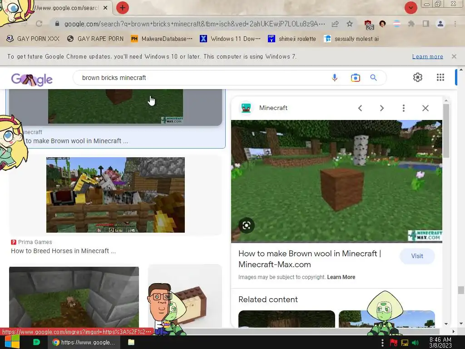
Task: Click the address bar URL field
Action: tap(194, 24)
